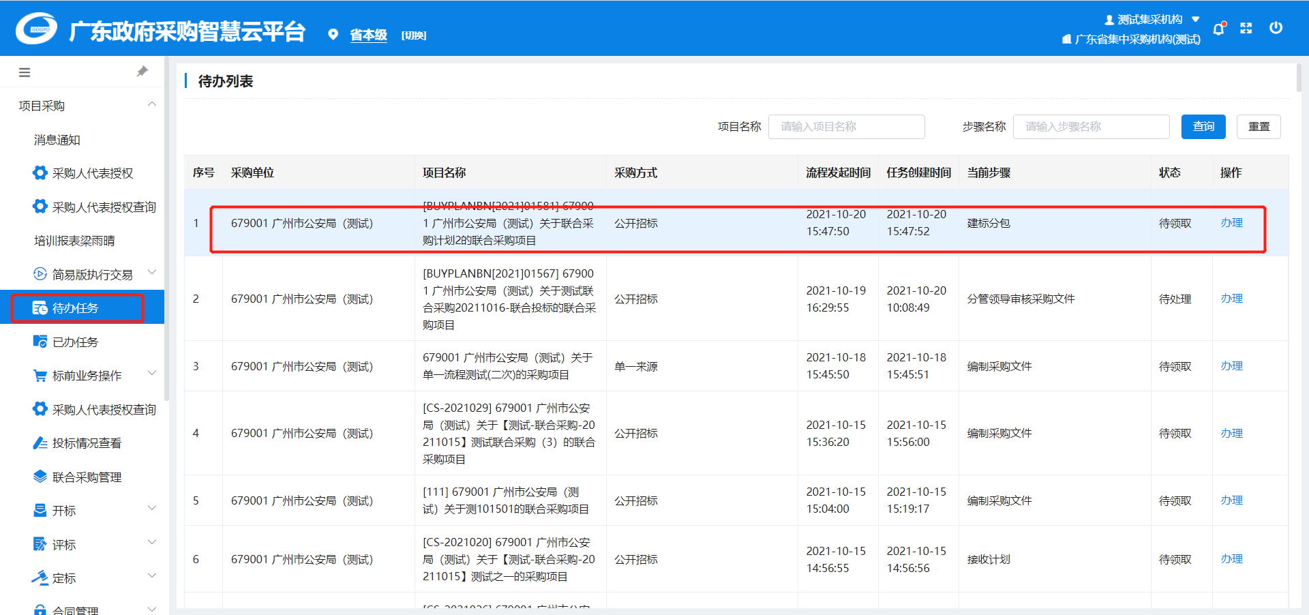The image size is (1309, 615).
Task: Select 联合采购管理 menu item
Action: point(87,477)
